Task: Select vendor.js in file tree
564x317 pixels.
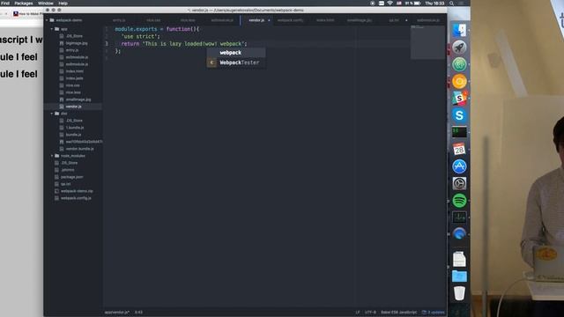Action: click(73, 107)
